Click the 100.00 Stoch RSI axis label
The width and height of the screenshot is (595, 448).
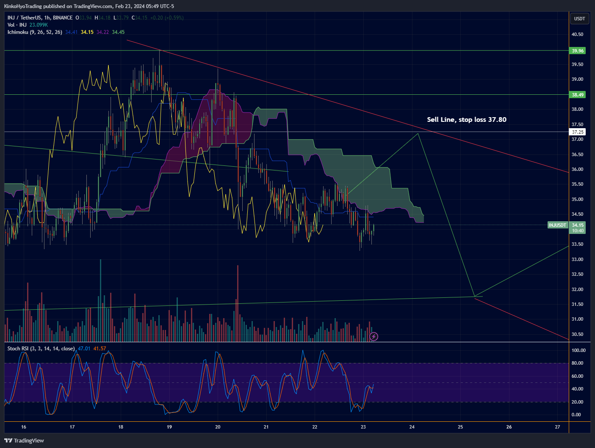click(x=578, y=351)
